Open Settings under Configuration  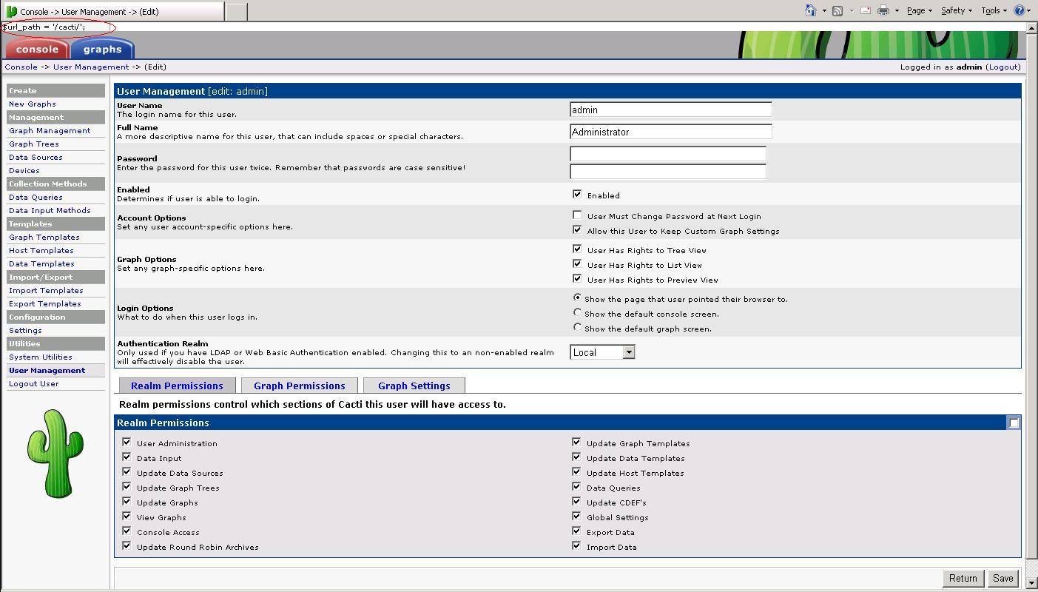click(x=25, y=330)
